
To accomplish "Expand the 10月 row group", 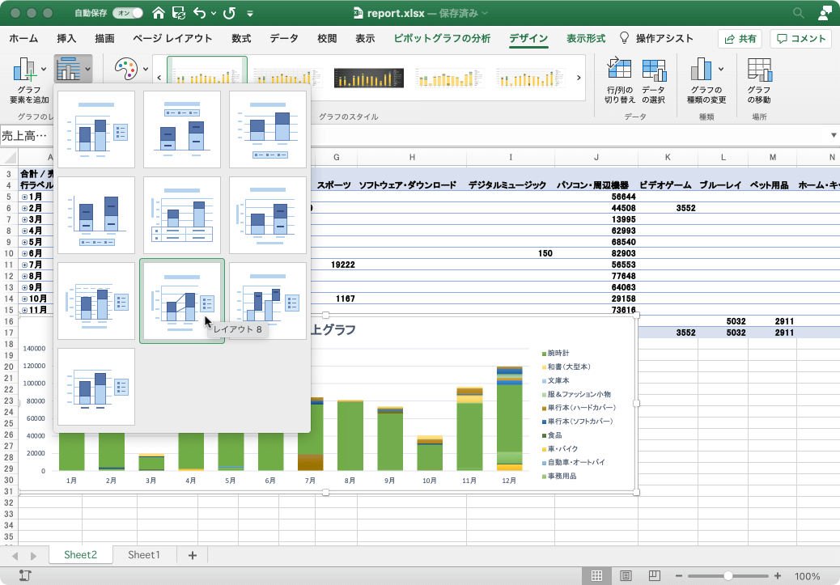I will click(24, 299).
